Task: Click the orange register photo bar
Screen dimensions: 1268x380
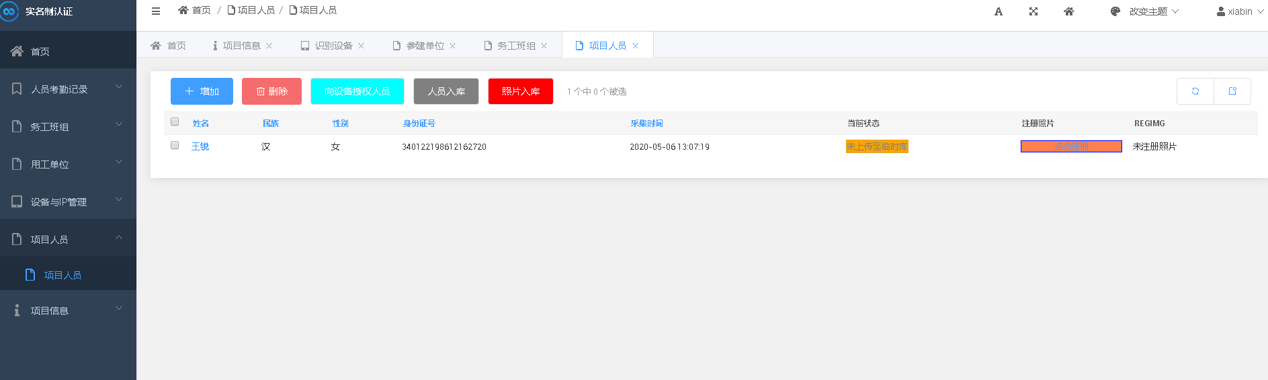Action: (x=1071, y=146)
